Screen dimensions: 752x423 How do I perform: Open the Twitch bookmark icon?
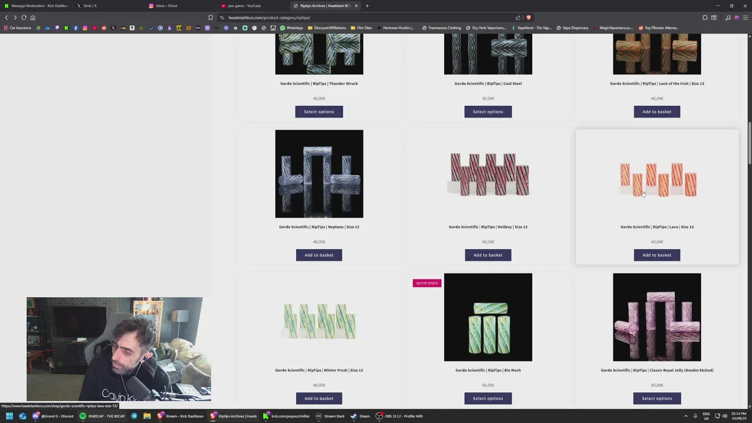click(57, 28)
